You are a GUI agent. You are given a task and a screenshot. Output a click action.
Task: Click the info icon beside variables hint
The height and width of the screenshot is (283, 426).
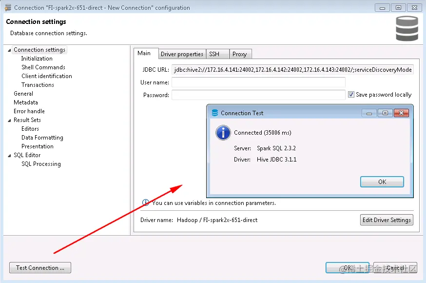[146, 202]
